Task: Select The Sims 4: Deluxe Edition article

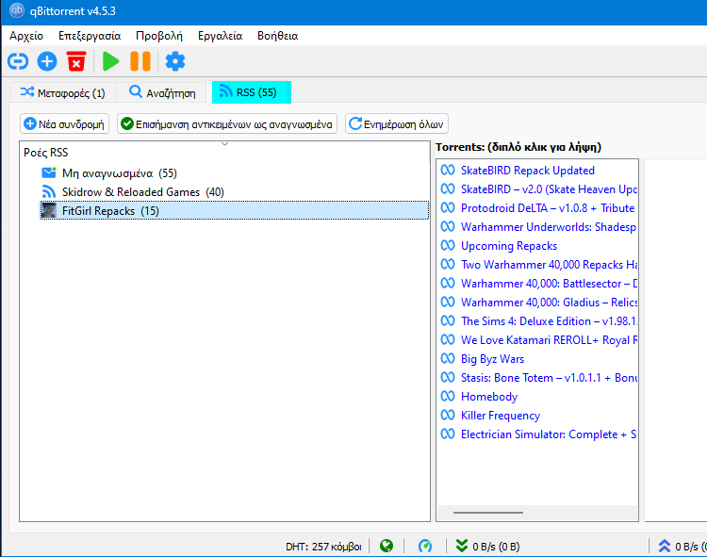Action: coord(537,321)
